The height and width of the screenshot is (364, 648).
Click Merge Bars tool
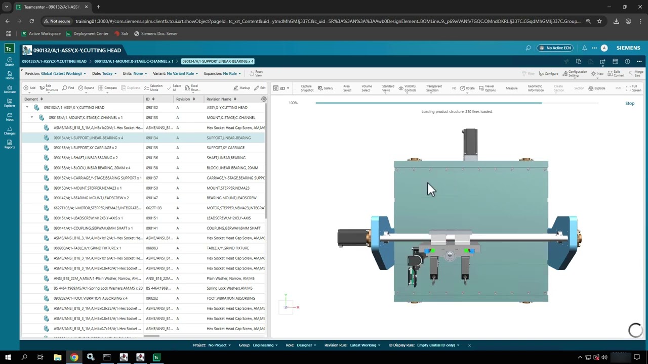[x=636, y=74]
